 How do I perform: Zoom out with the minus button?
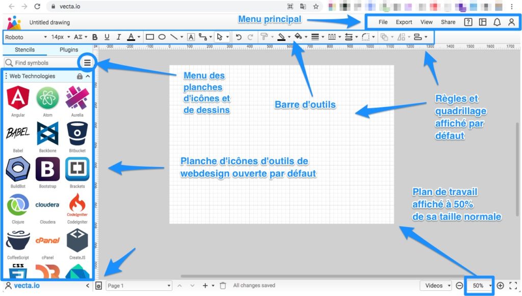point(459,286)
